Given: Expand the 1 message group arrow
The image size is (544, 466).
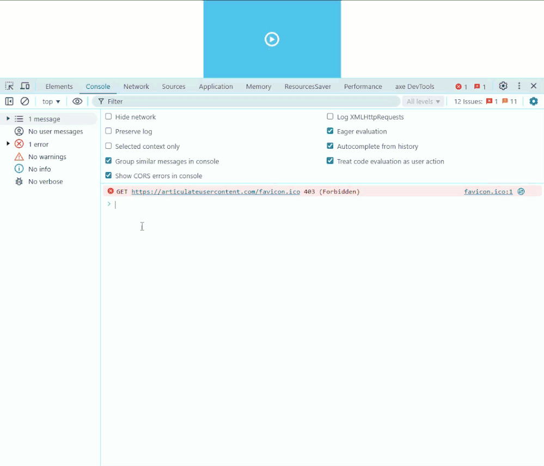Looking at the screenshot, I should point(8,119).
